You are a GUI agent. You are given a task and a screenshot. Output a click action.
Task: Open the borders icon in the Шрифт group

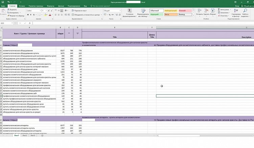coord(39,15)
